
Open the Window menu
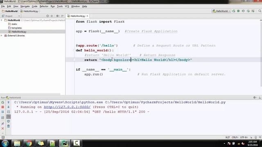click(75, 7)
